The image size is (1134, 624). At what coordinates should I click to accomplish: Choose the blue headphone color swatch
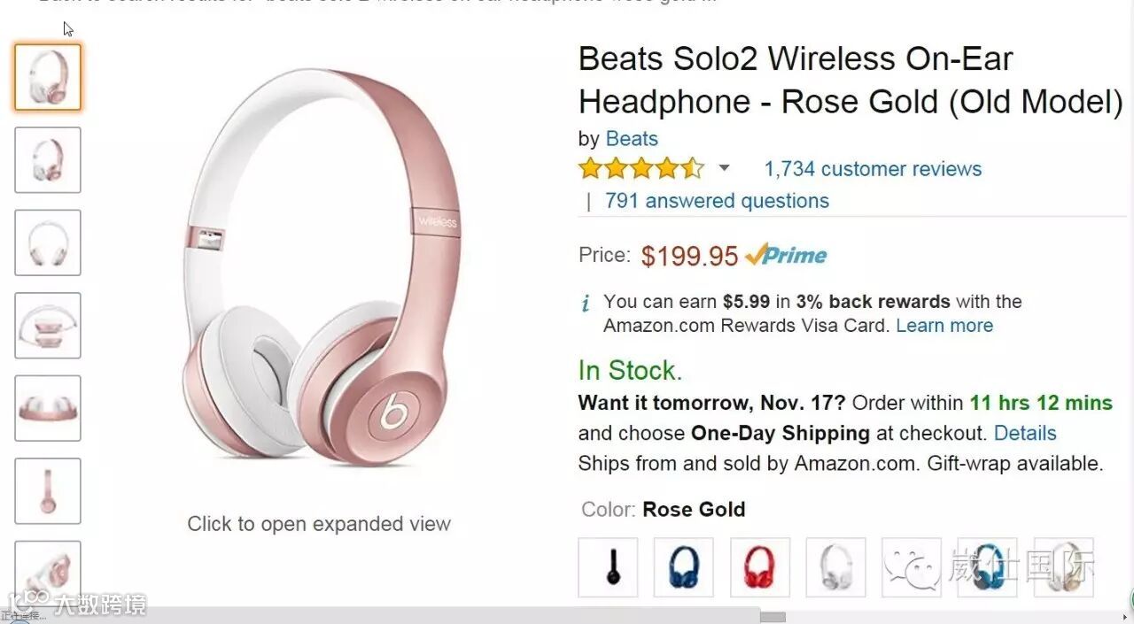point(683,566)
